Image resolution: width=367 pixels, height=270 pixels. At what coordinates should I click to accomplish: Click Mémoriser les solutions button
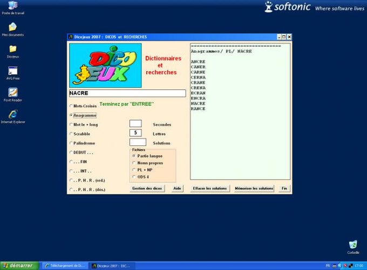[x=254, y=189]
